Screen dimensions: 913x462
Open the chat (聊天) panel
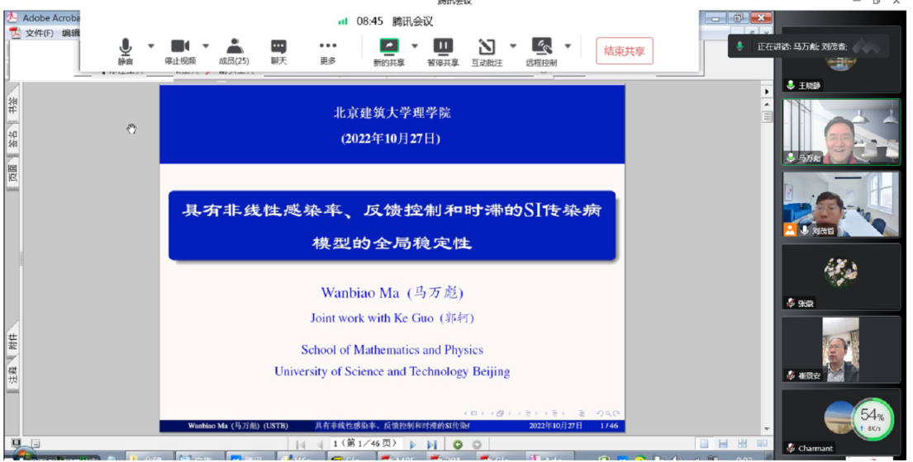278,50
